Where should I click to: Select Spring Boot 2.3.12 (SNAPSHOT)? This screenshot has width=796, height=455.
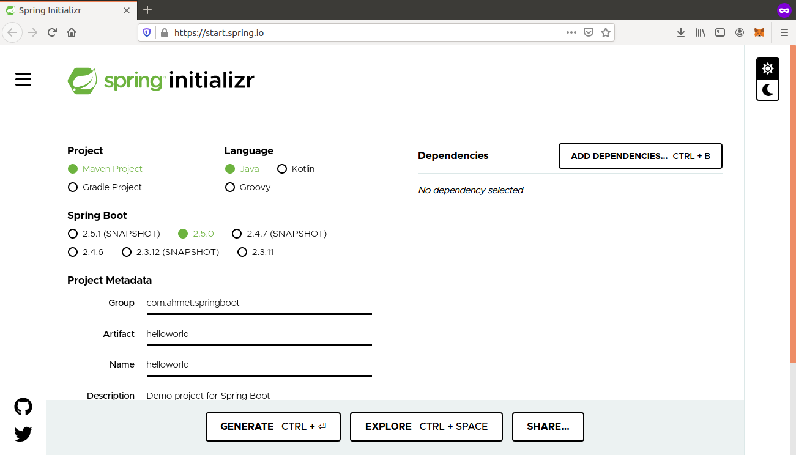tap(170, 252)
